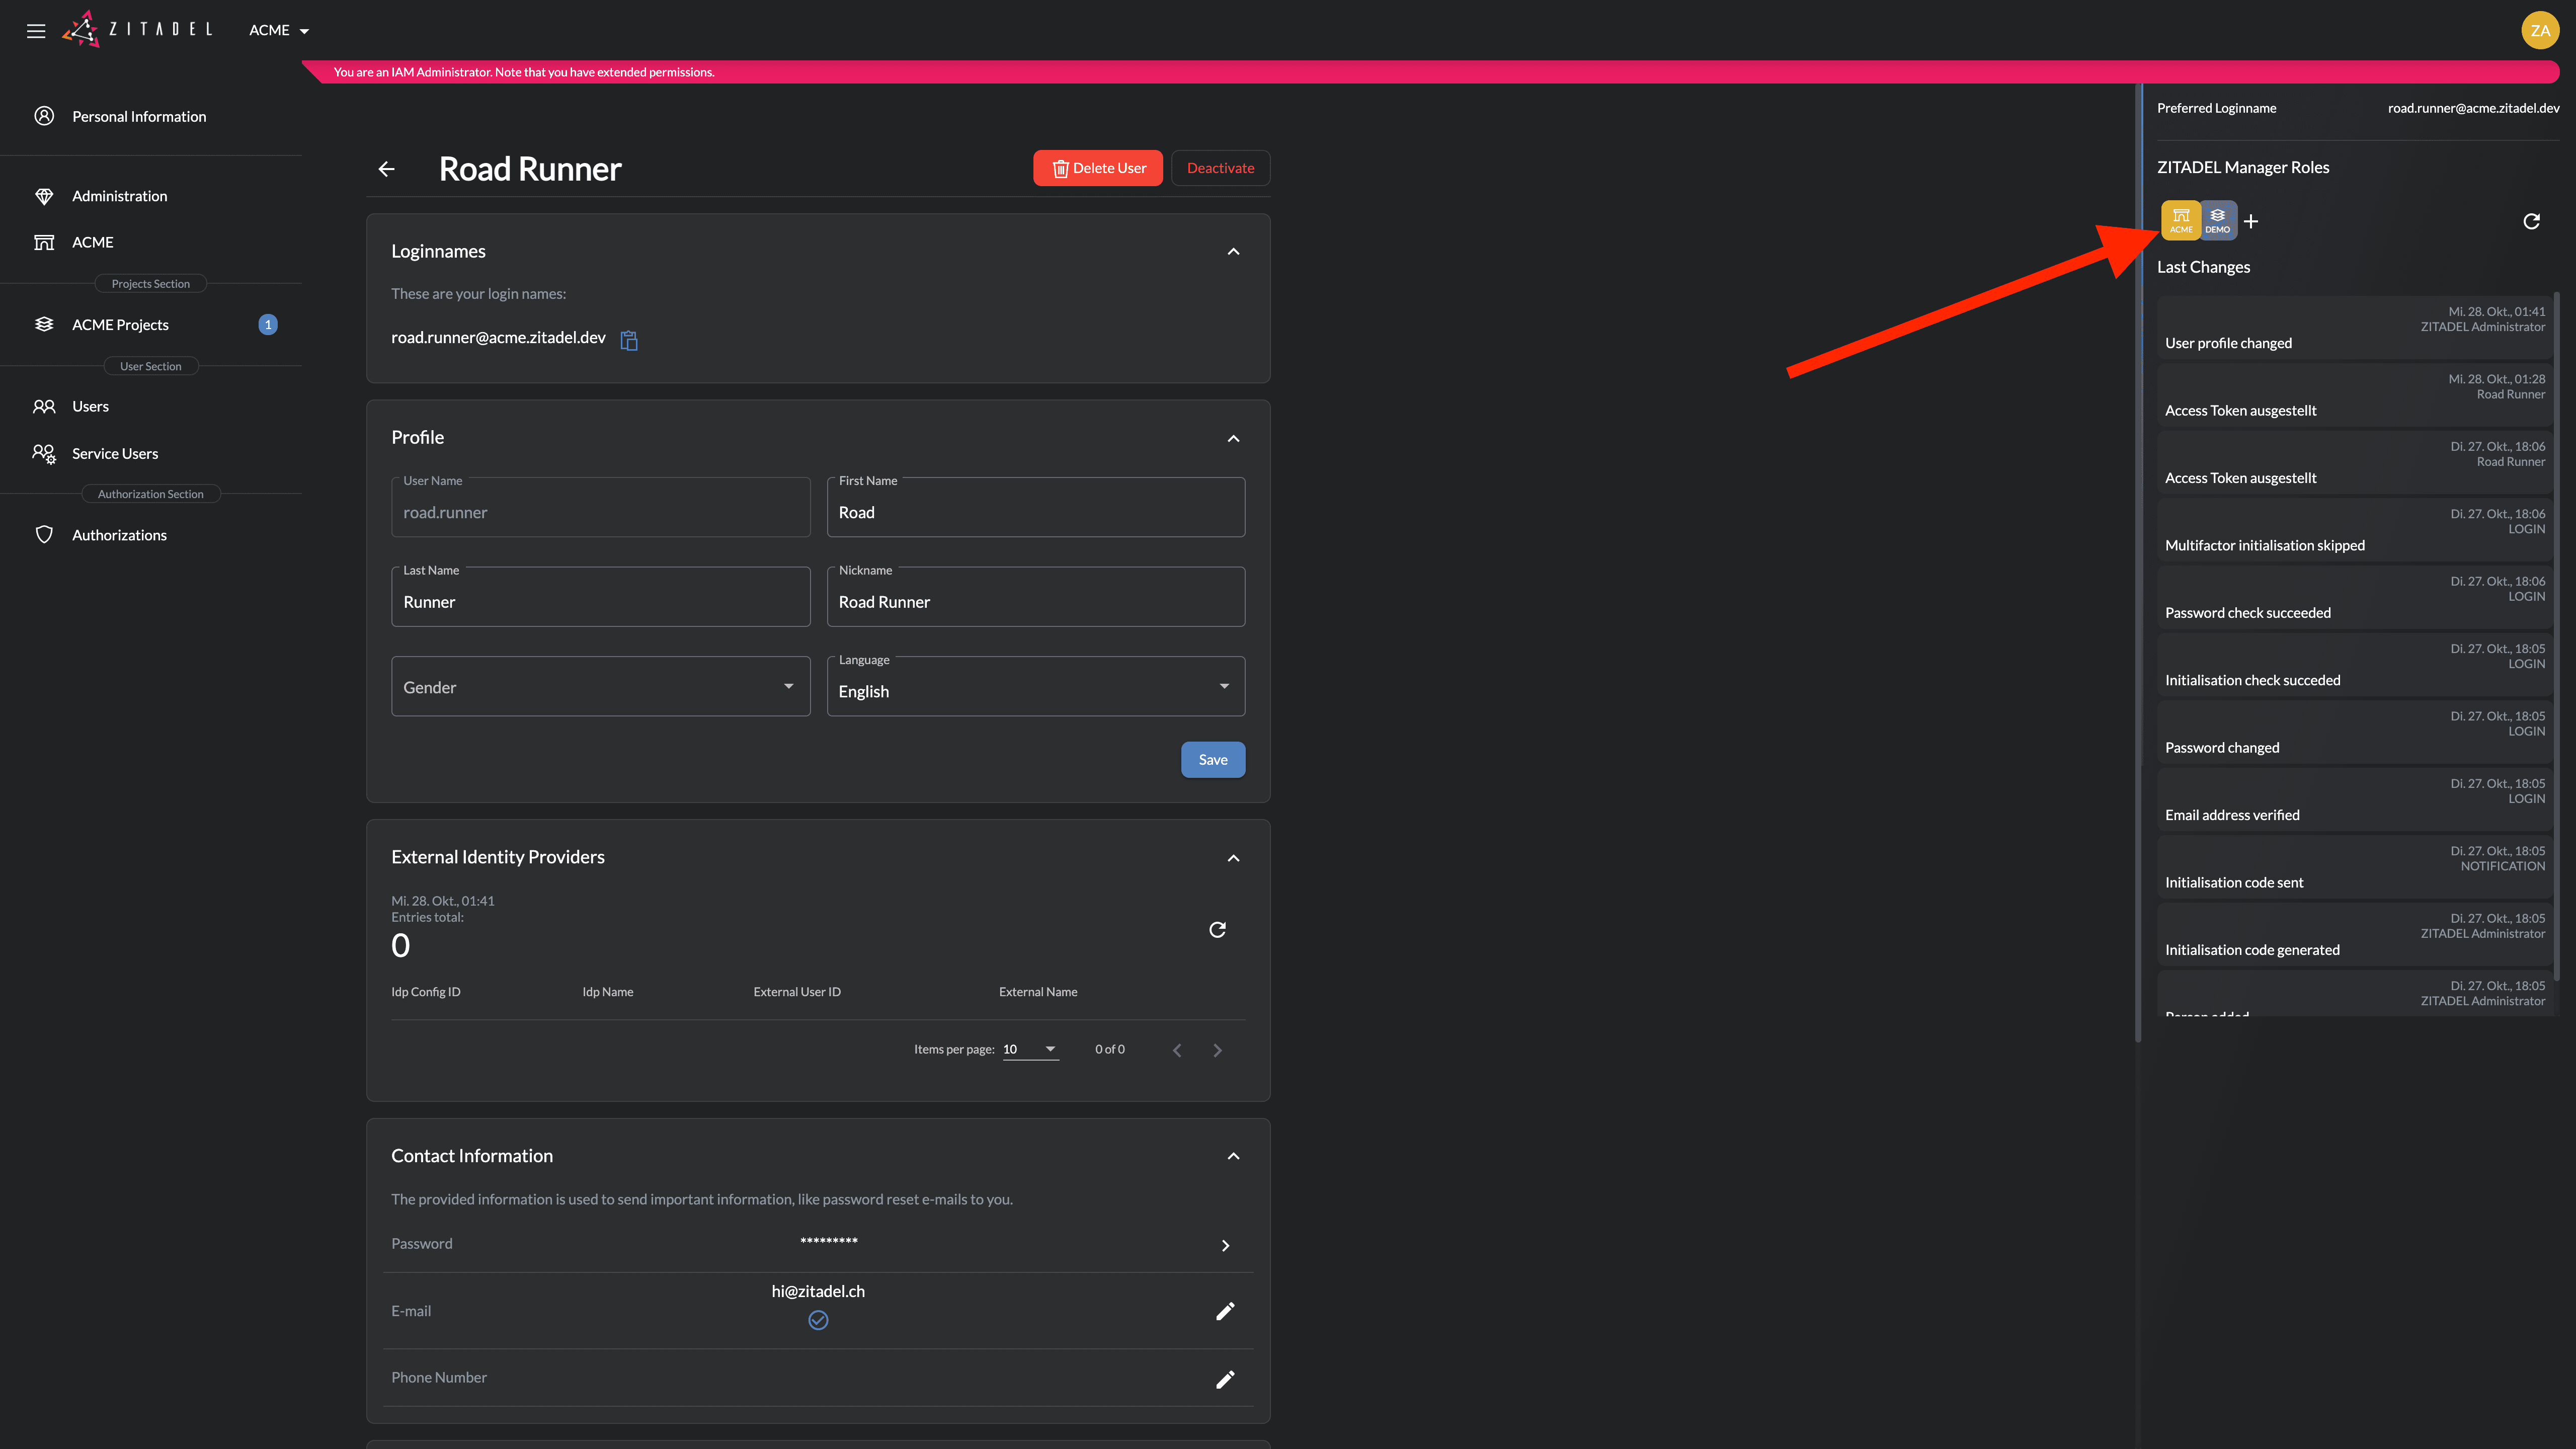Edit the Phone Number pencil icon
This screenshot has width=2576, height=1449.
click(x=1225, y=1379)
